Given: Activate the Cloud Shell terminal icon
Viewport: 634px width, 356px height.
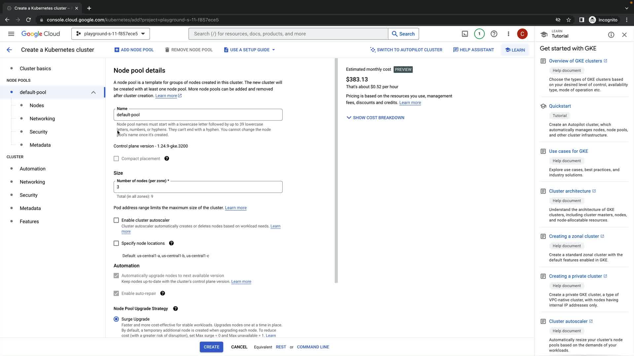Looking at the screenshot, I should pyautogui.click(x=465, y=34).
